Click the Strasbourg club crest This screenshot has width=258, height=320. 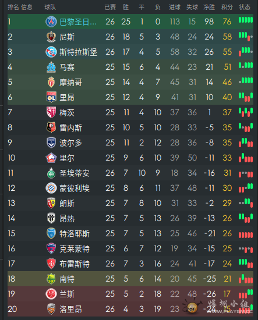[x=51, y=52]
